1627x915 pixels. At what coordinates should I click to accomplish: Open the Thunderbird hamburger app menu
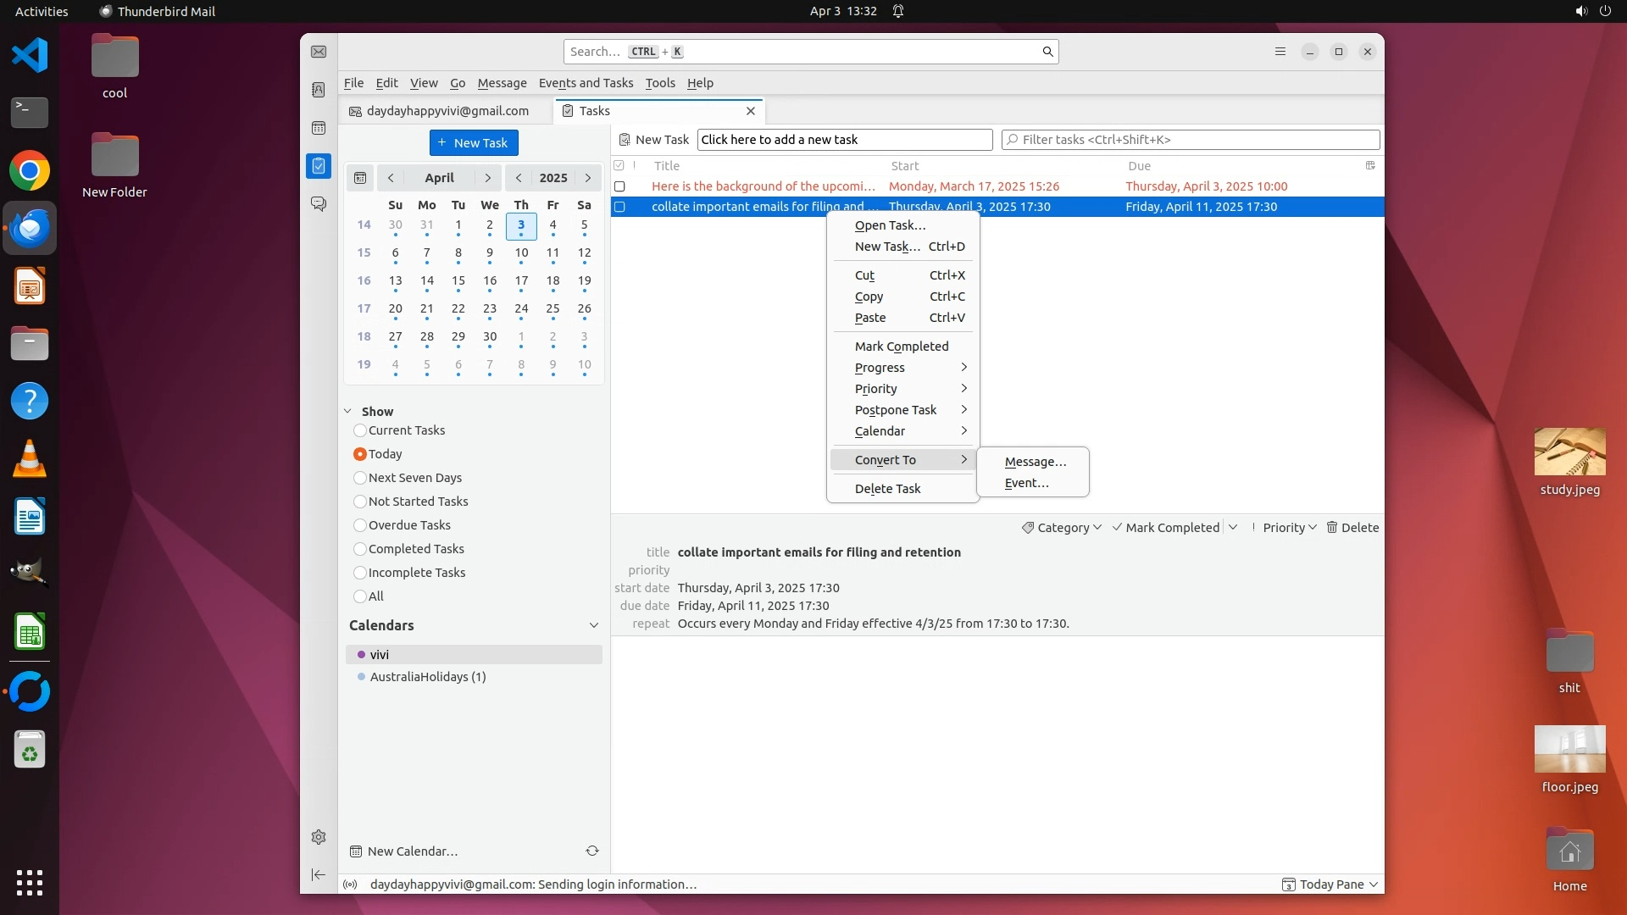tap(1280, 52)
